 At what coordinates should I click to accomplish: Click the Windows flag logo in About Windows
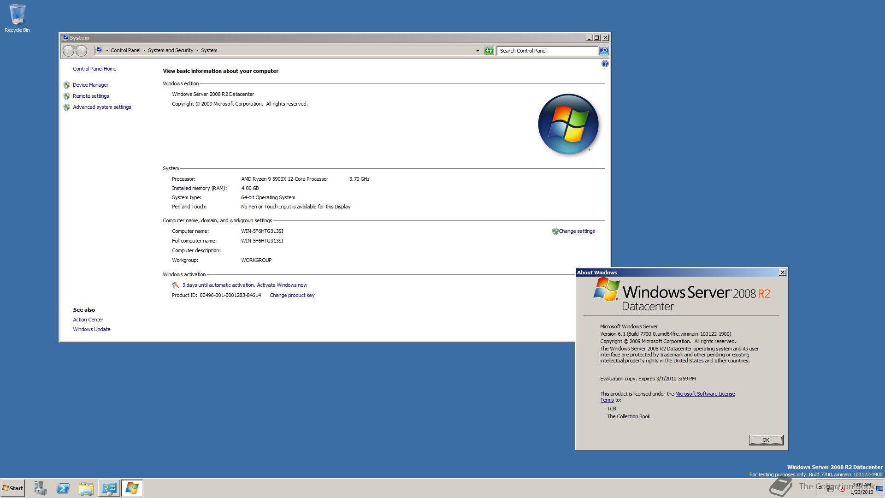tap(607, 289)
